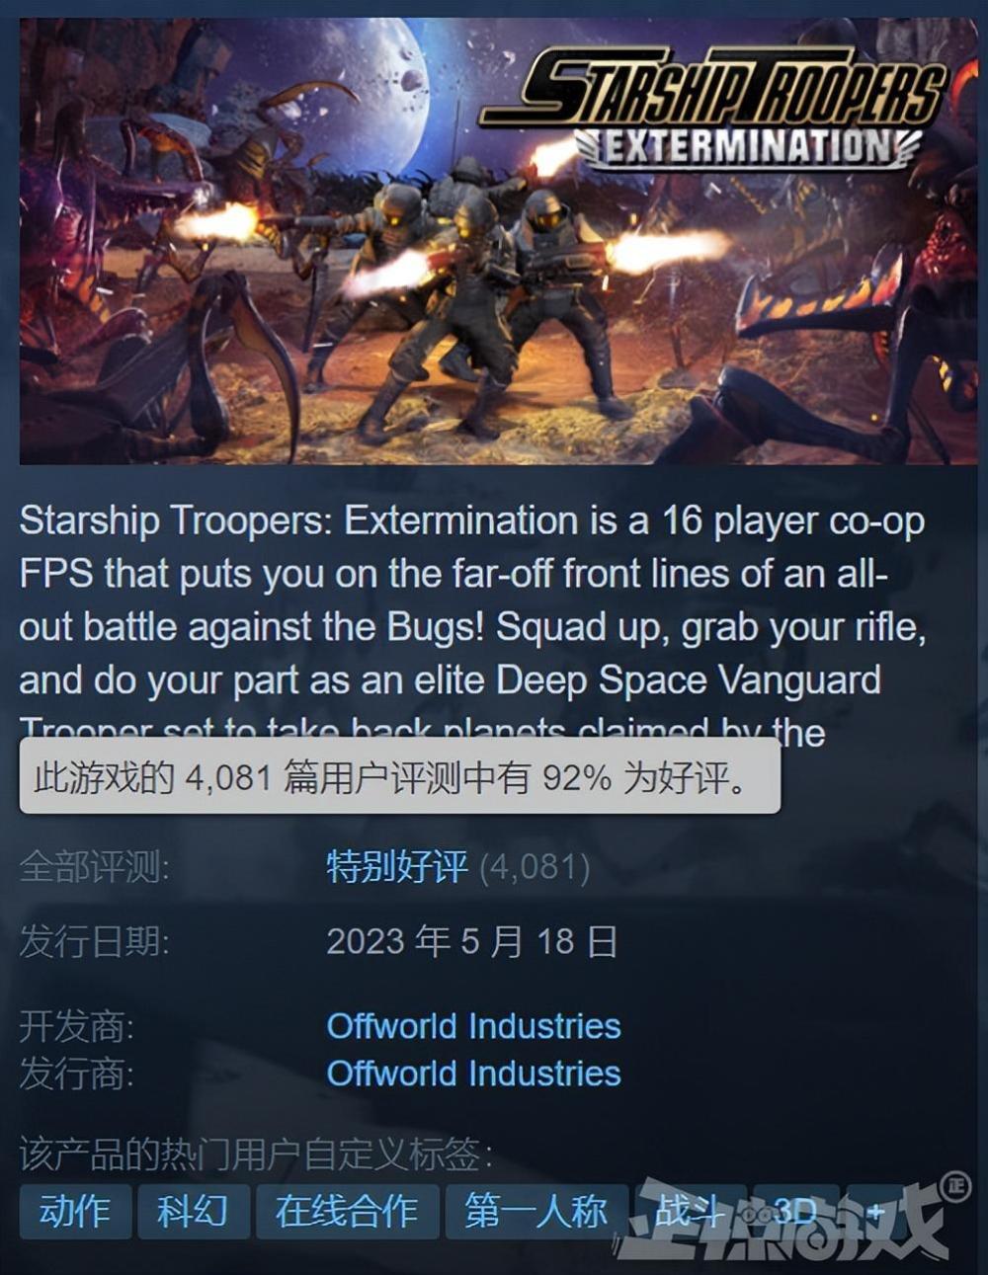
Task: Open developer Offworld Industries link beside 开发商
Action: click(x=473, y=1026)
